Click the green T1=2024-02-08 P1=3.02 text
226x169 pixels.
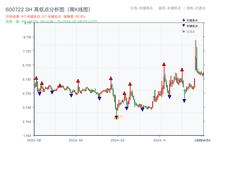pyautogui.click(x=78, y=21)
